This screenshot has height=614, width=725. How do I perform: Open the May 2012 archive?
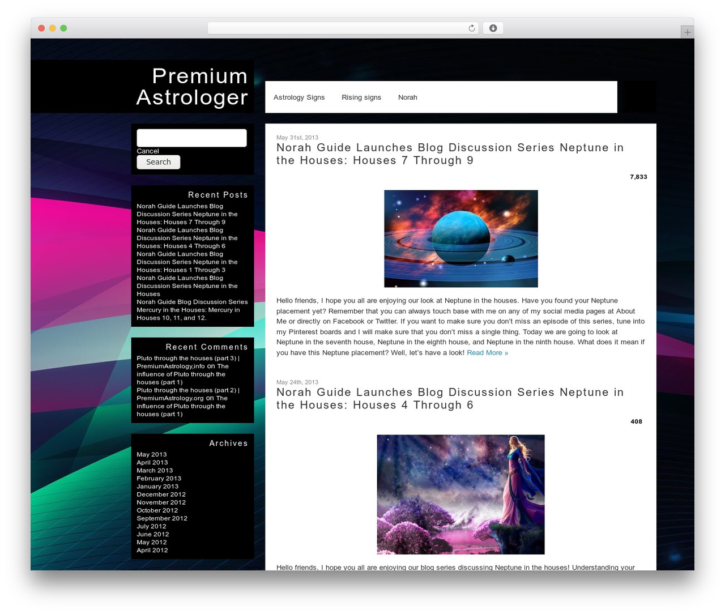[152, 541]
